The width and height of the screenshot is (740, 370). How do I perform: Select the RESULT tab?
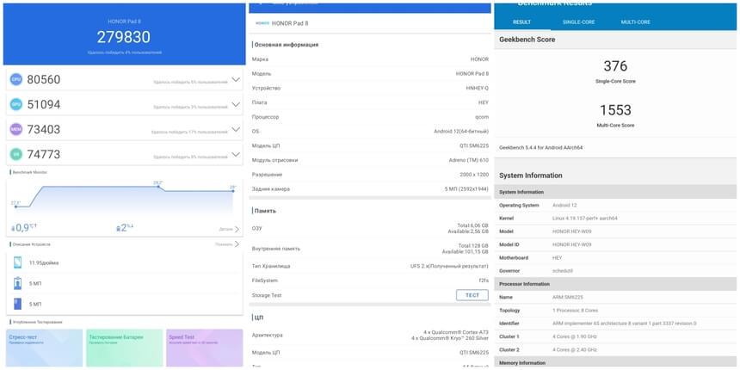click(x=521, y=22)
